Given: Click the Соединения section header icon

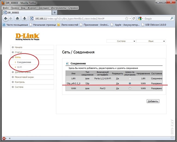Looking at the screenshot, I should pyautogui.click(x=67, y=63).
